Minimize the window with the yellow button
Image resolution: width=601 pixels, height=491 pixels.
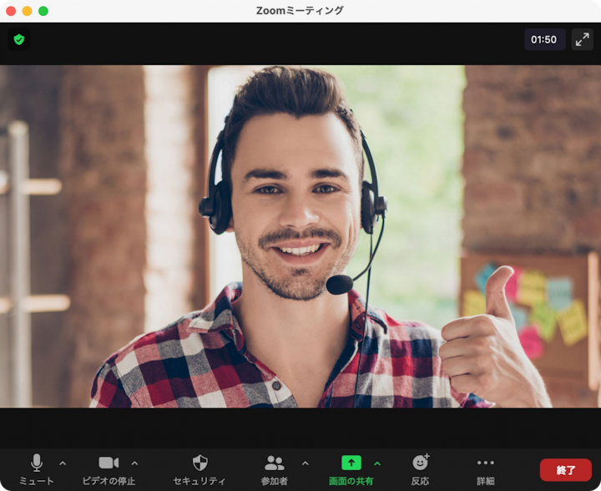[x=27, y=11]
